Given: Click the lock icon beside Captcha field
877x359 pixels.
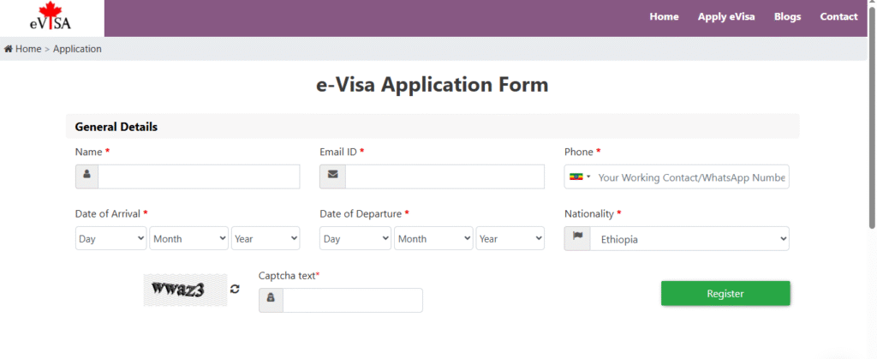Looking at the screenshot, I should (x=271, y=300).
